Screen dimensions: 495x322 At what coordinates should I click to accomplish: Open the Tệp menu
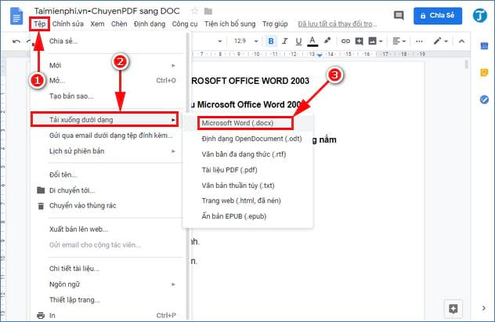point(40,24)
